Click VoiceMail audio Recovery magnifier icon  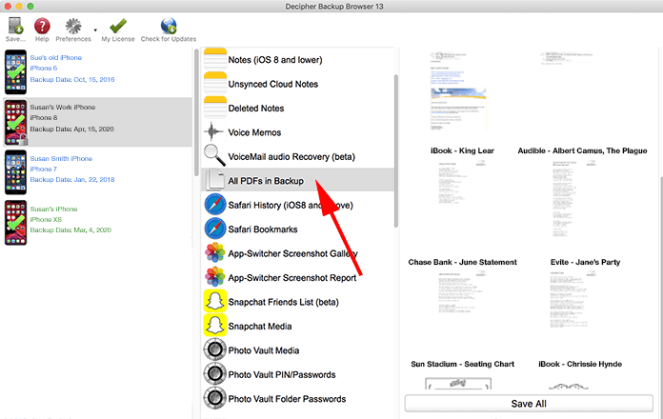click(x=214, y=156)
